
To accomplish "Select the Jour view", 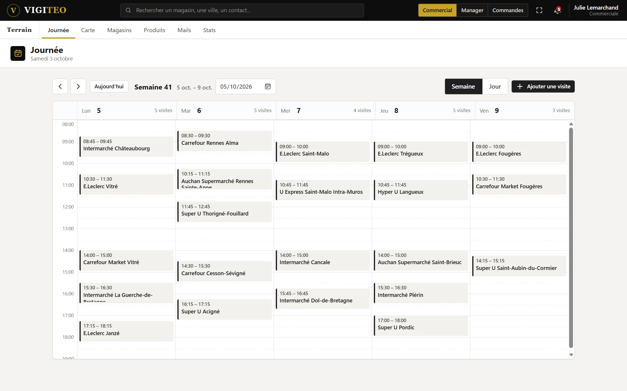I will click(x=495, y=86).
